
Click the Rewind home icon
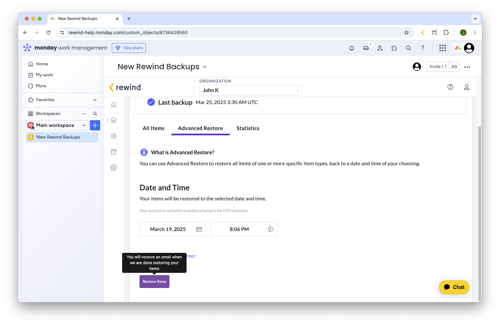(x=114, y=104)
